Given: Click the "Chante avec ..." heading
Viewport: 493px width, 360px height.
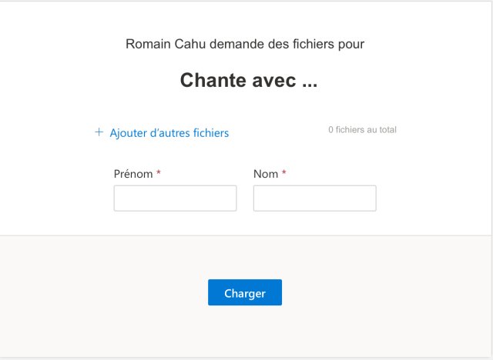Looking at the screenshot, I should tap(248, 81).
